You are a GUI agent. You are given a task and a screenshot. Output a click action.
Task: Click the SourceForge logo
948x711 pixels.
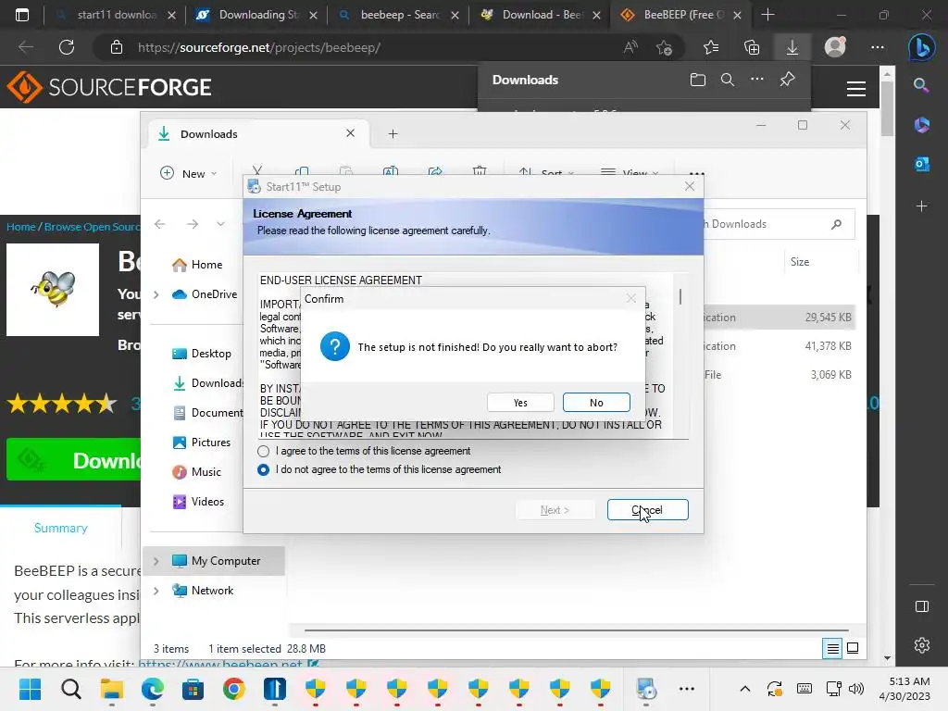(x=109, y=87)
